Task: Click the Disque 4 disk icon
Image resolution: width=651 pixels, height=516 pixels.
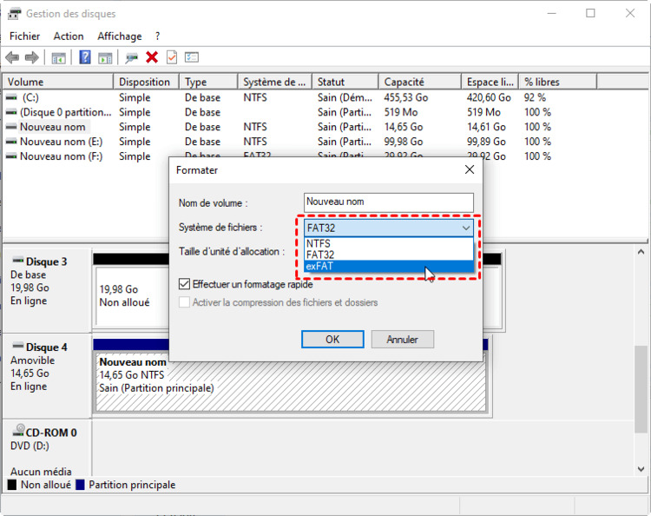Action: [x=18, y=346]
